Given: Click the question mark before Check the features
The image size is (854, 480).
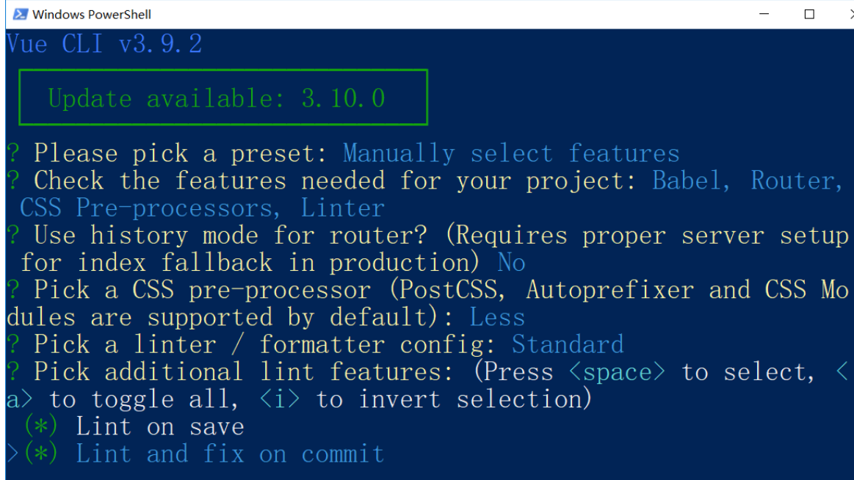Looking at the screenshot, I should [14, 181].
